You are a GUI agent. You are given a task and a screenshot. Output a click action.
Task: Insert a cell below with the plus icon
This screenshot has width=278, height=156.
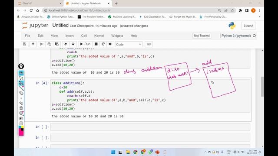[x=33, y=44]
